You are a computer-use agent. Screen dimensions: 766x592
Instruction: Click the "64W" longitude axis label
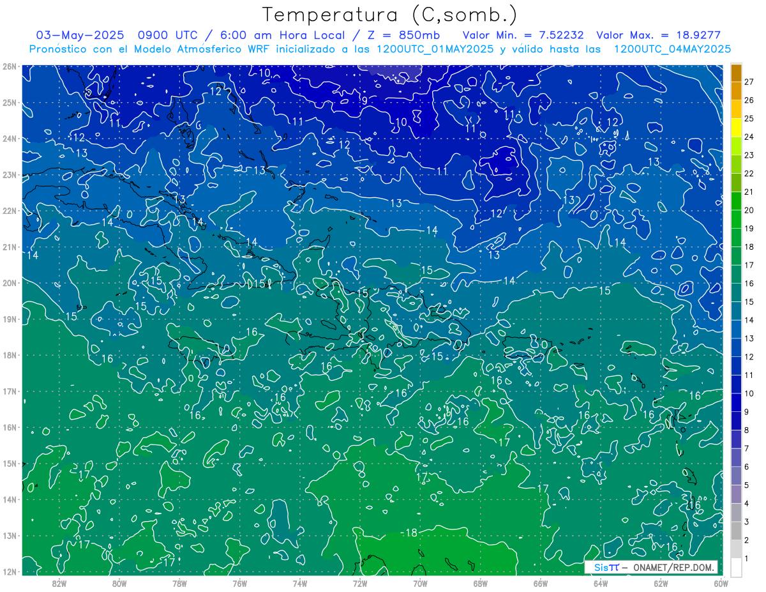(601, 582)
